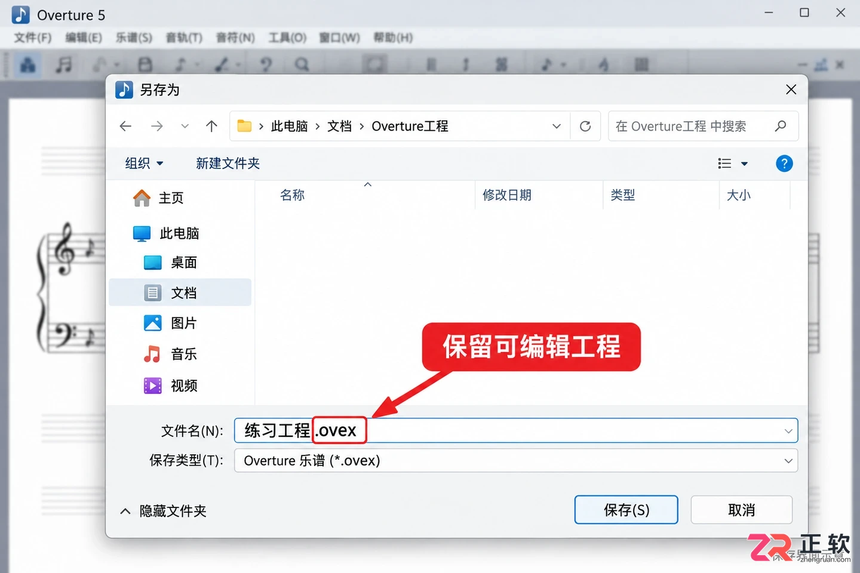860x573 pixels.
Task: Open the 音符(N) menu in Overture
Action: tap(235, 38)
